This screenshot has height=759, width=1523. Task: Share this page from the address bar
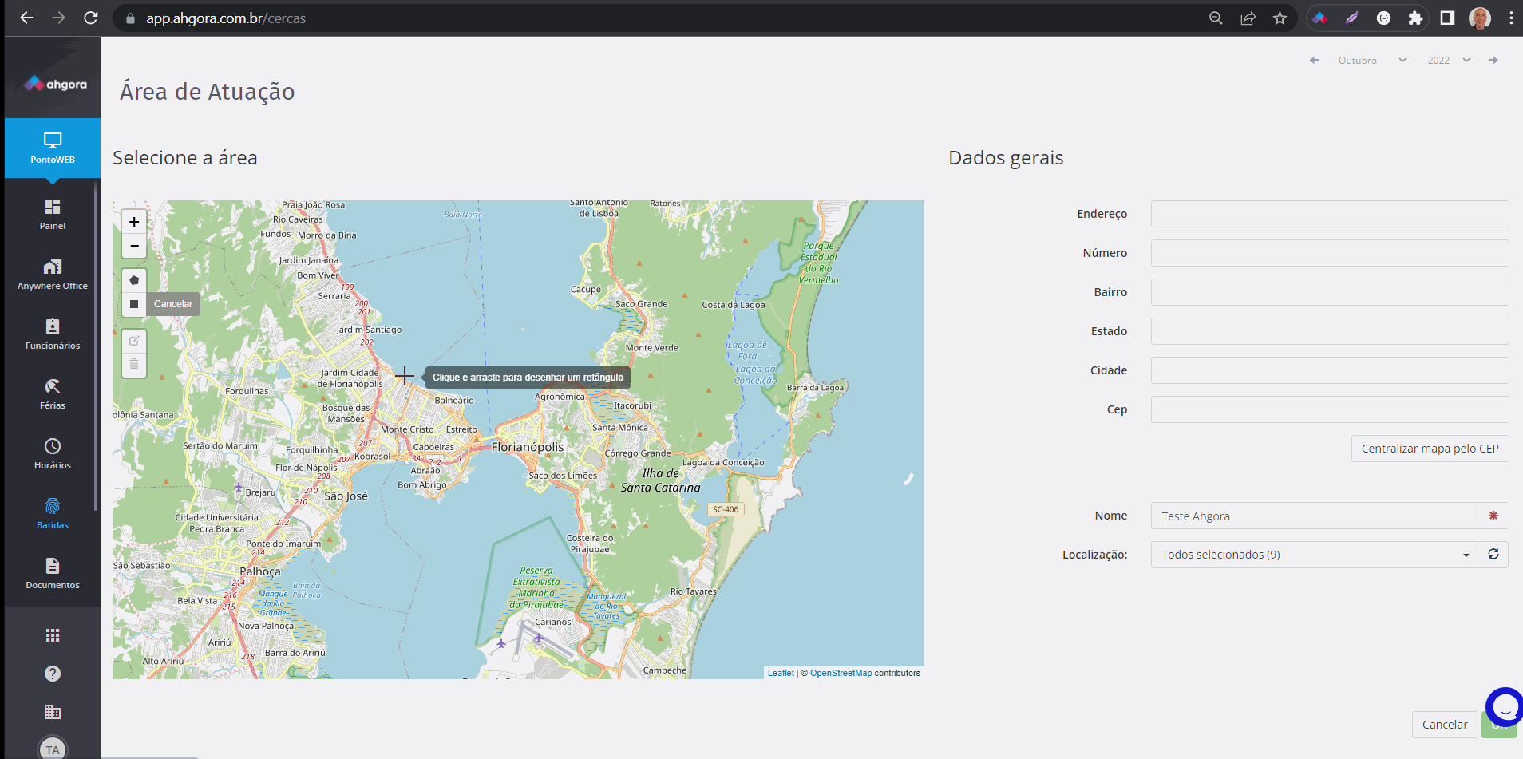tap(1248, 18)
